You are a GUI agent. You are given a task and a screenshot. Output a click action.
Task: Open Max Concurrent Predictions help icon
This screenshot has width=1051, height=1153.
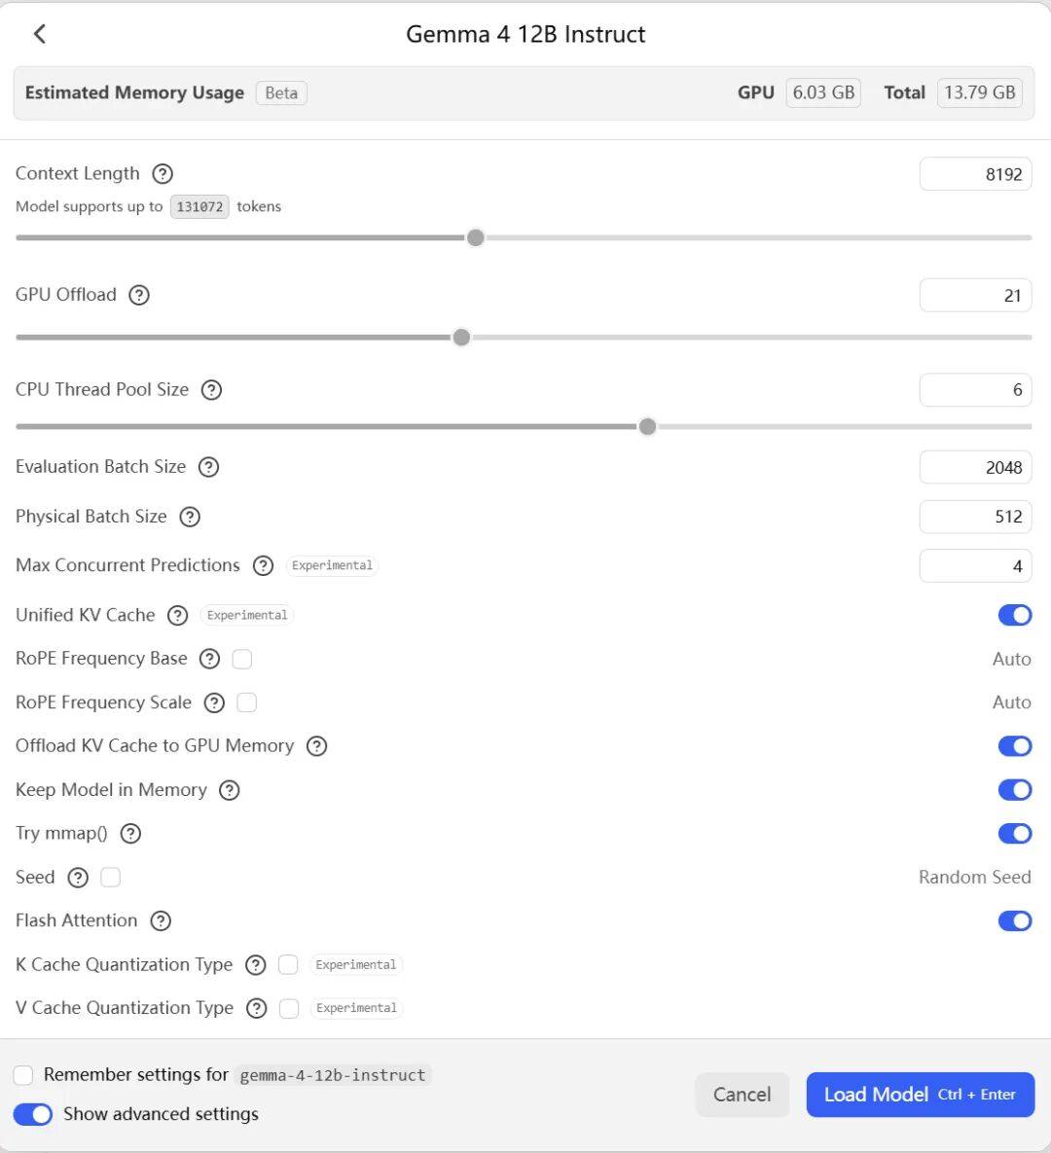click(264, 565)
